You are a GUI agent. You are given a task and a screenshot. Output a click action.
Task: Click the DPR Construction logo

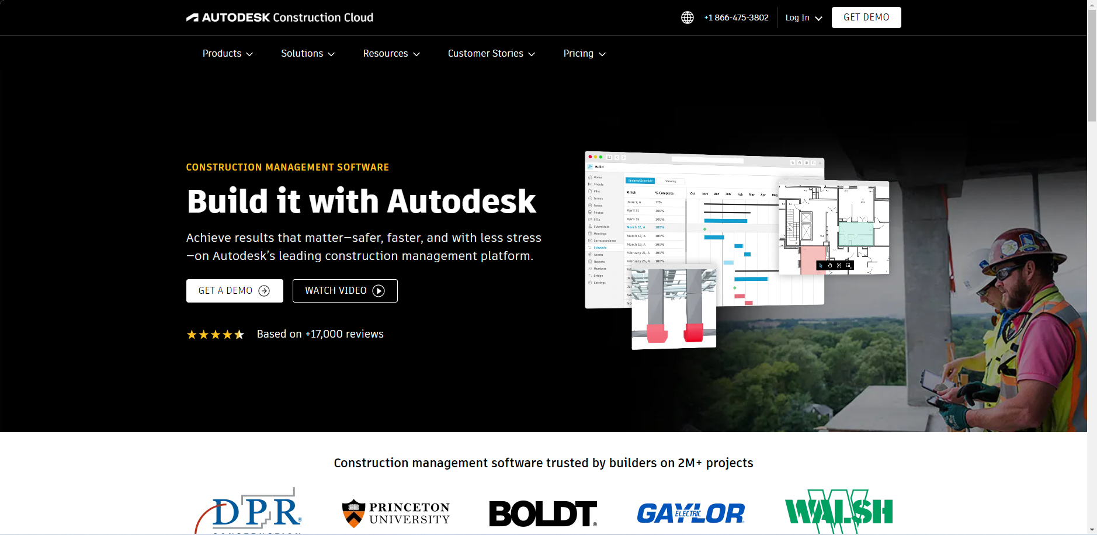[x=249, y=511]
